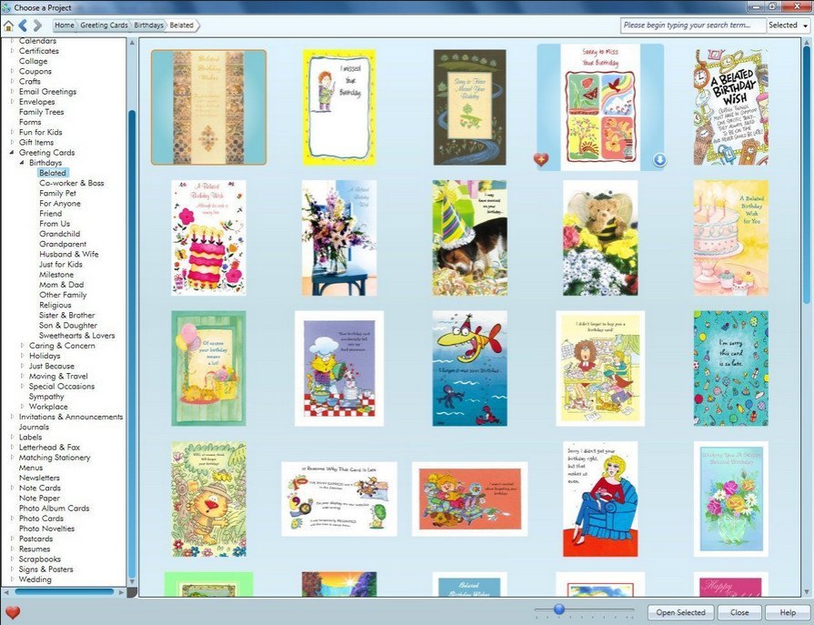Viewport: 814px width, 625px height.
Task: Open the Selected filter dropdown
Action: (788, 25)
